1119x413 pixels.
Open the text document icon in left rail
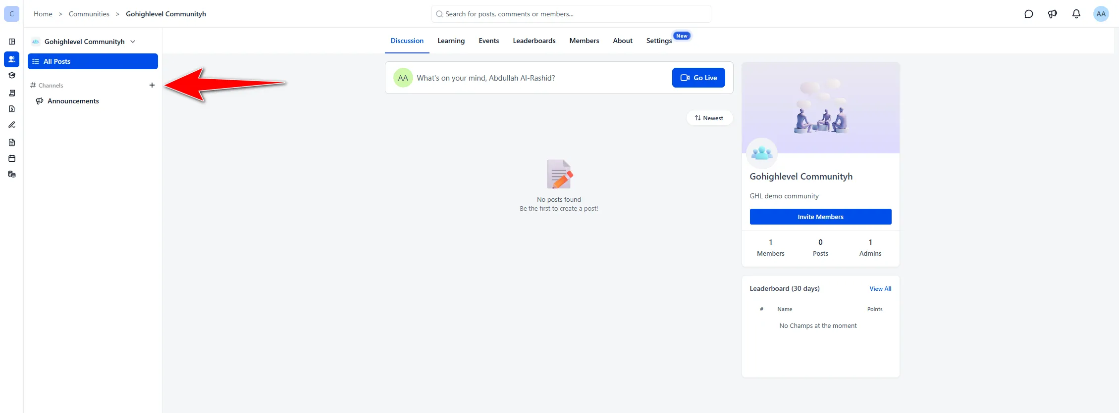click(x=12, y=142)
